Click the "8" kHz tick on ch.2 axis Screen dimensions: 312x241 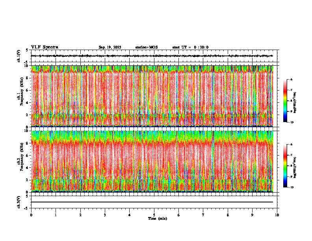click(x=27, y=143)
